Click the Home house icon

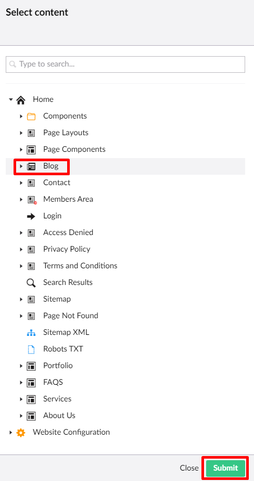tap(21, 100)
